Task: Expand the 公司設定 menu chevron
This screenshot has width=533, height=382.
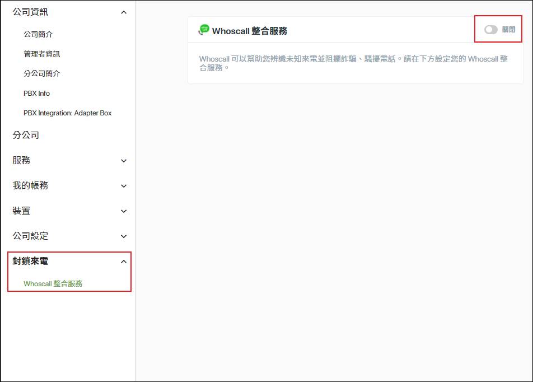Action: 124,236
